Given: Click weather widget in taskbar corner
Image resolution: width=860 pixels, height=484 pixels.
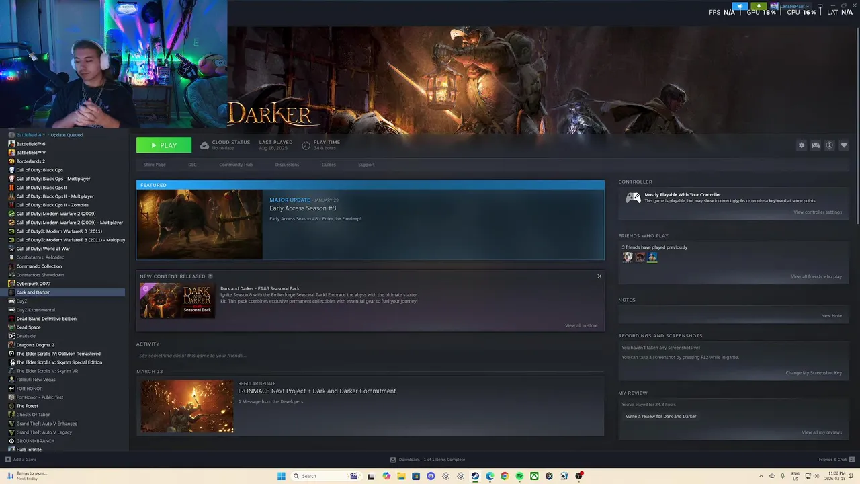Looking at the screenshot, I should click(27, 476).
